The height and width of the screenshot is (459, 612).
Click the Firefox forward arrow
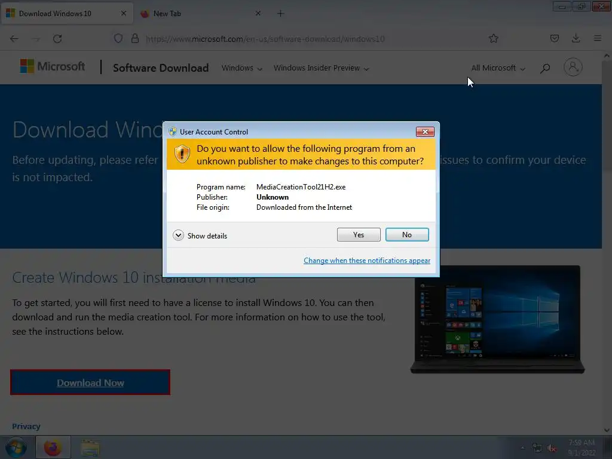35,39
